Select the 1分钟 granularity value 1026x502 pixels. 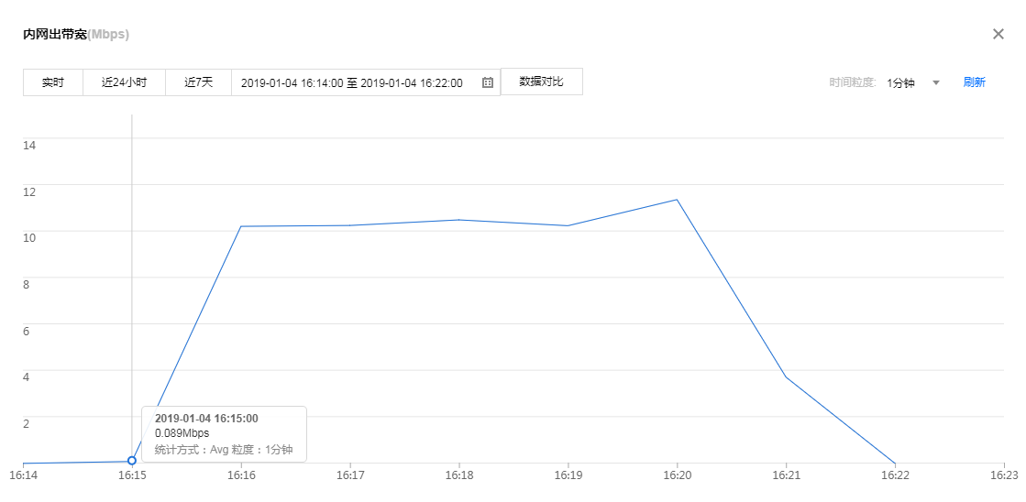900,82
